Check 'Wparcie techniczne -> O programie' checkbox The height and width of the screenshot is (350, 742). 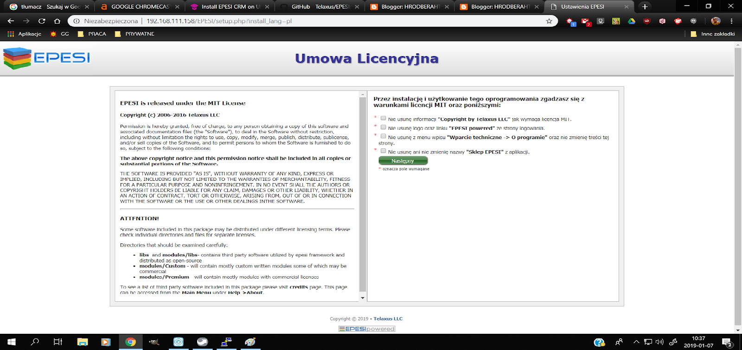click(x=383, y=136)
